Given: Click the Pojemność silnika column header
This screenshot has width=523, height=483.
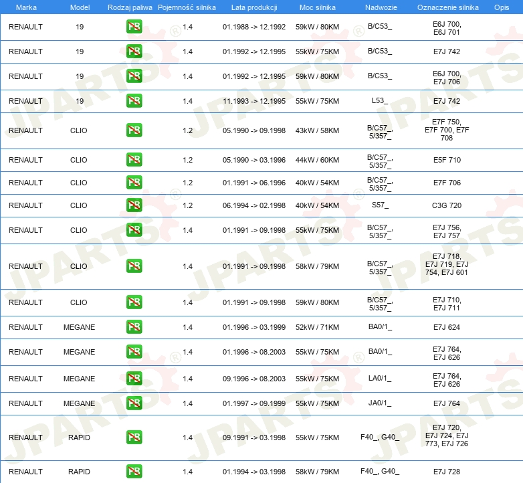Looking at the screenshot, I should tap(187, 7).
